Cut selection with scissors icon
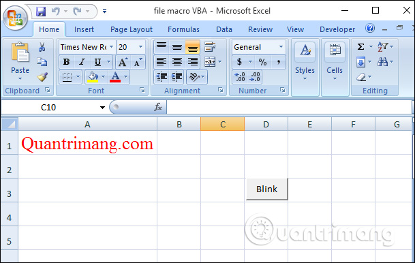The width and height of the screenshot is (415, 263). pyautogui.click(x=42, y=47)
